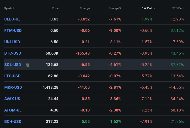Image resolution: width=190 pixels, height=128 pixels.
Task: Click the UNI price 6.50
Action: pyautogui.click(x=54, y=42)
